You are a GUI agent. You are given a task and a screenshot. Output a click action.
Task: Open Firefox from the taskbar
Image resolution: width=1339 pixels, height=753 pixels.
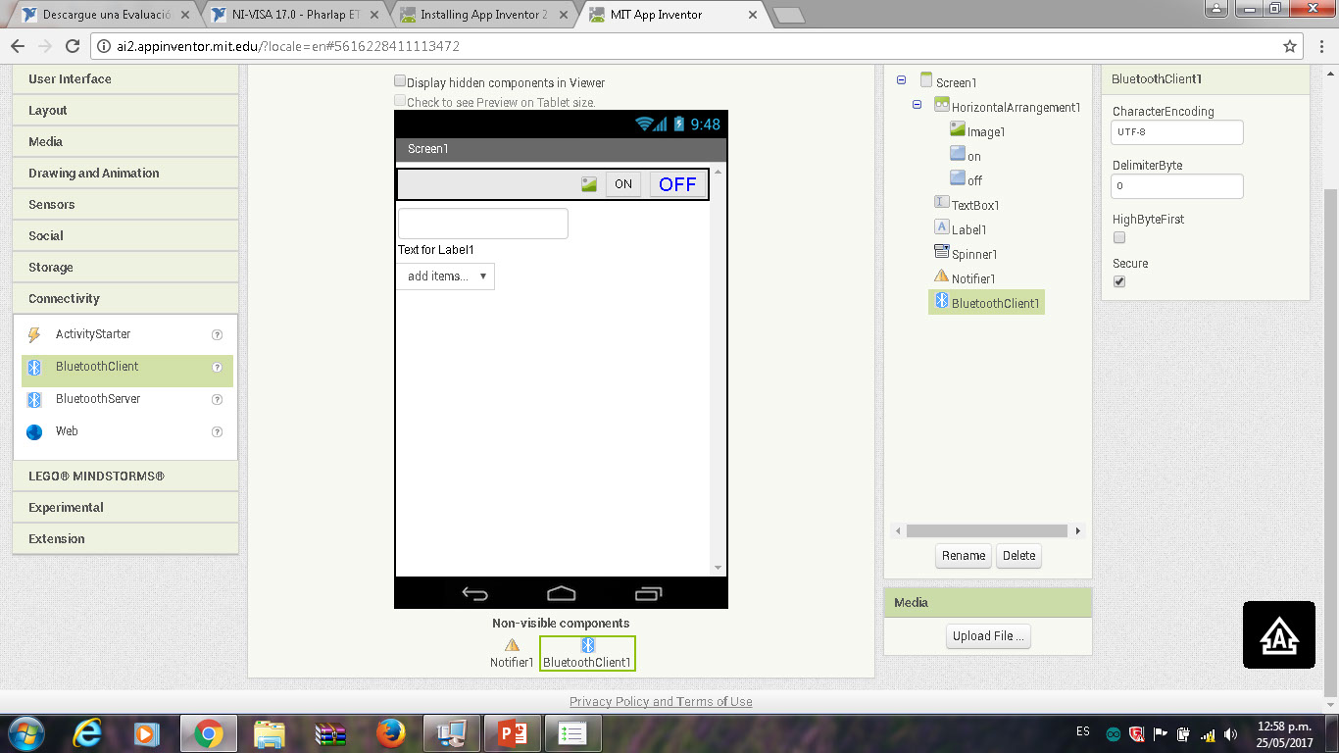[391, 733]
